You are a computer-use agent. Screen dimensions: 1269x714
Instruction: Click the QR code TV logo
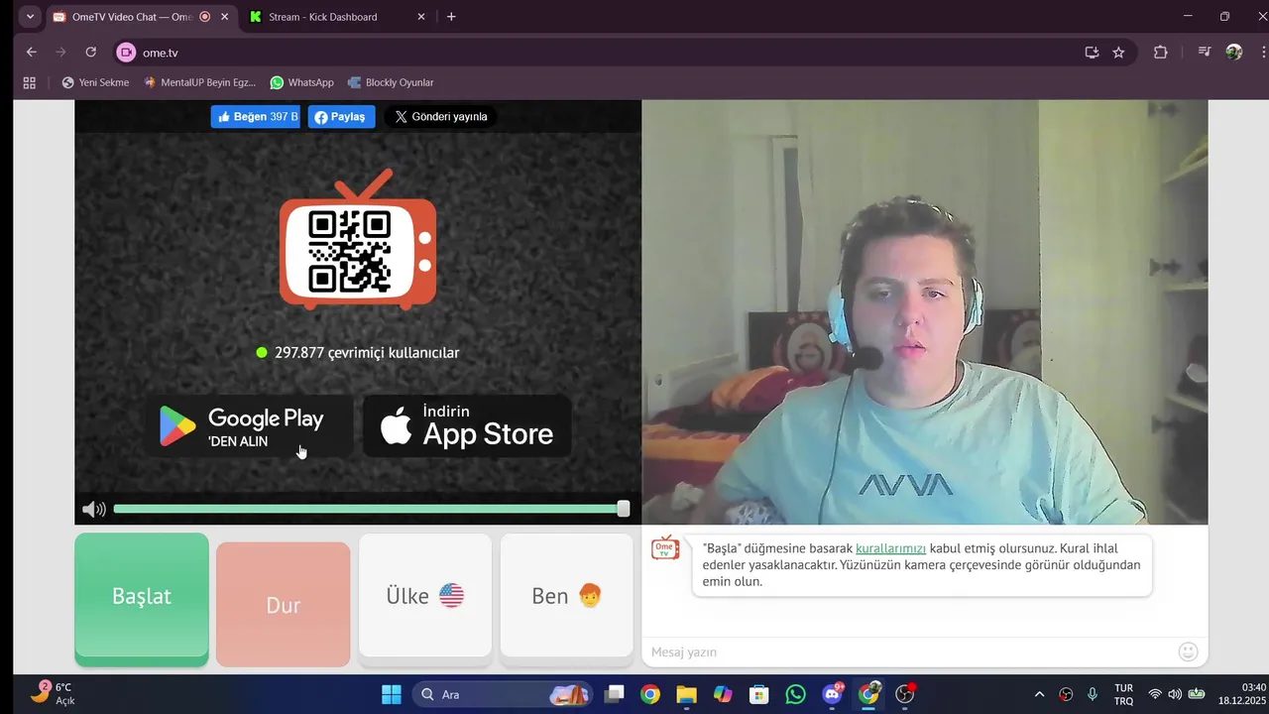click(357, 241)
